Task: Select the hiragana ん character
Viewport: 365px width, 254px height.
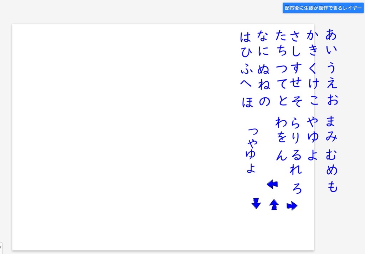Action: tap(281, 155)
